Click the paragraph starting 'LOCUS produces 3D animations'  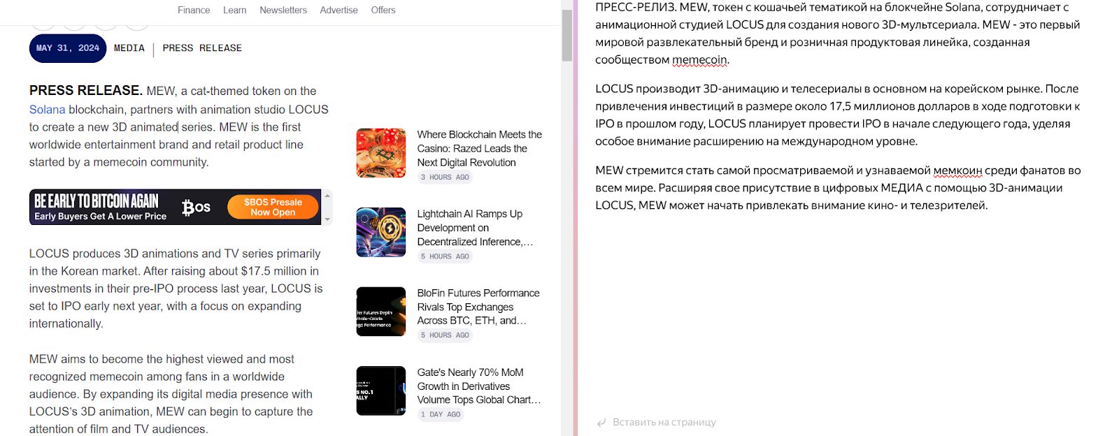(176, 289)
